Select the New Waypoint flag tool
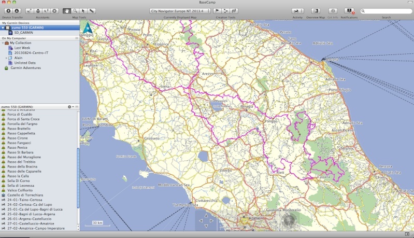Screen dimensions: 414x238 pos(217,11)
